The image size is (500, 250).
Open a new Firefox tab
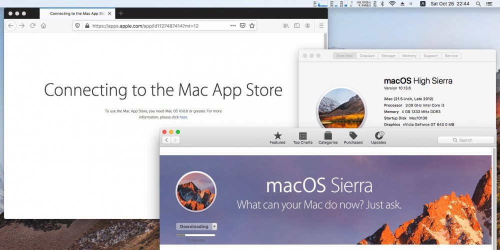[120, 13]
